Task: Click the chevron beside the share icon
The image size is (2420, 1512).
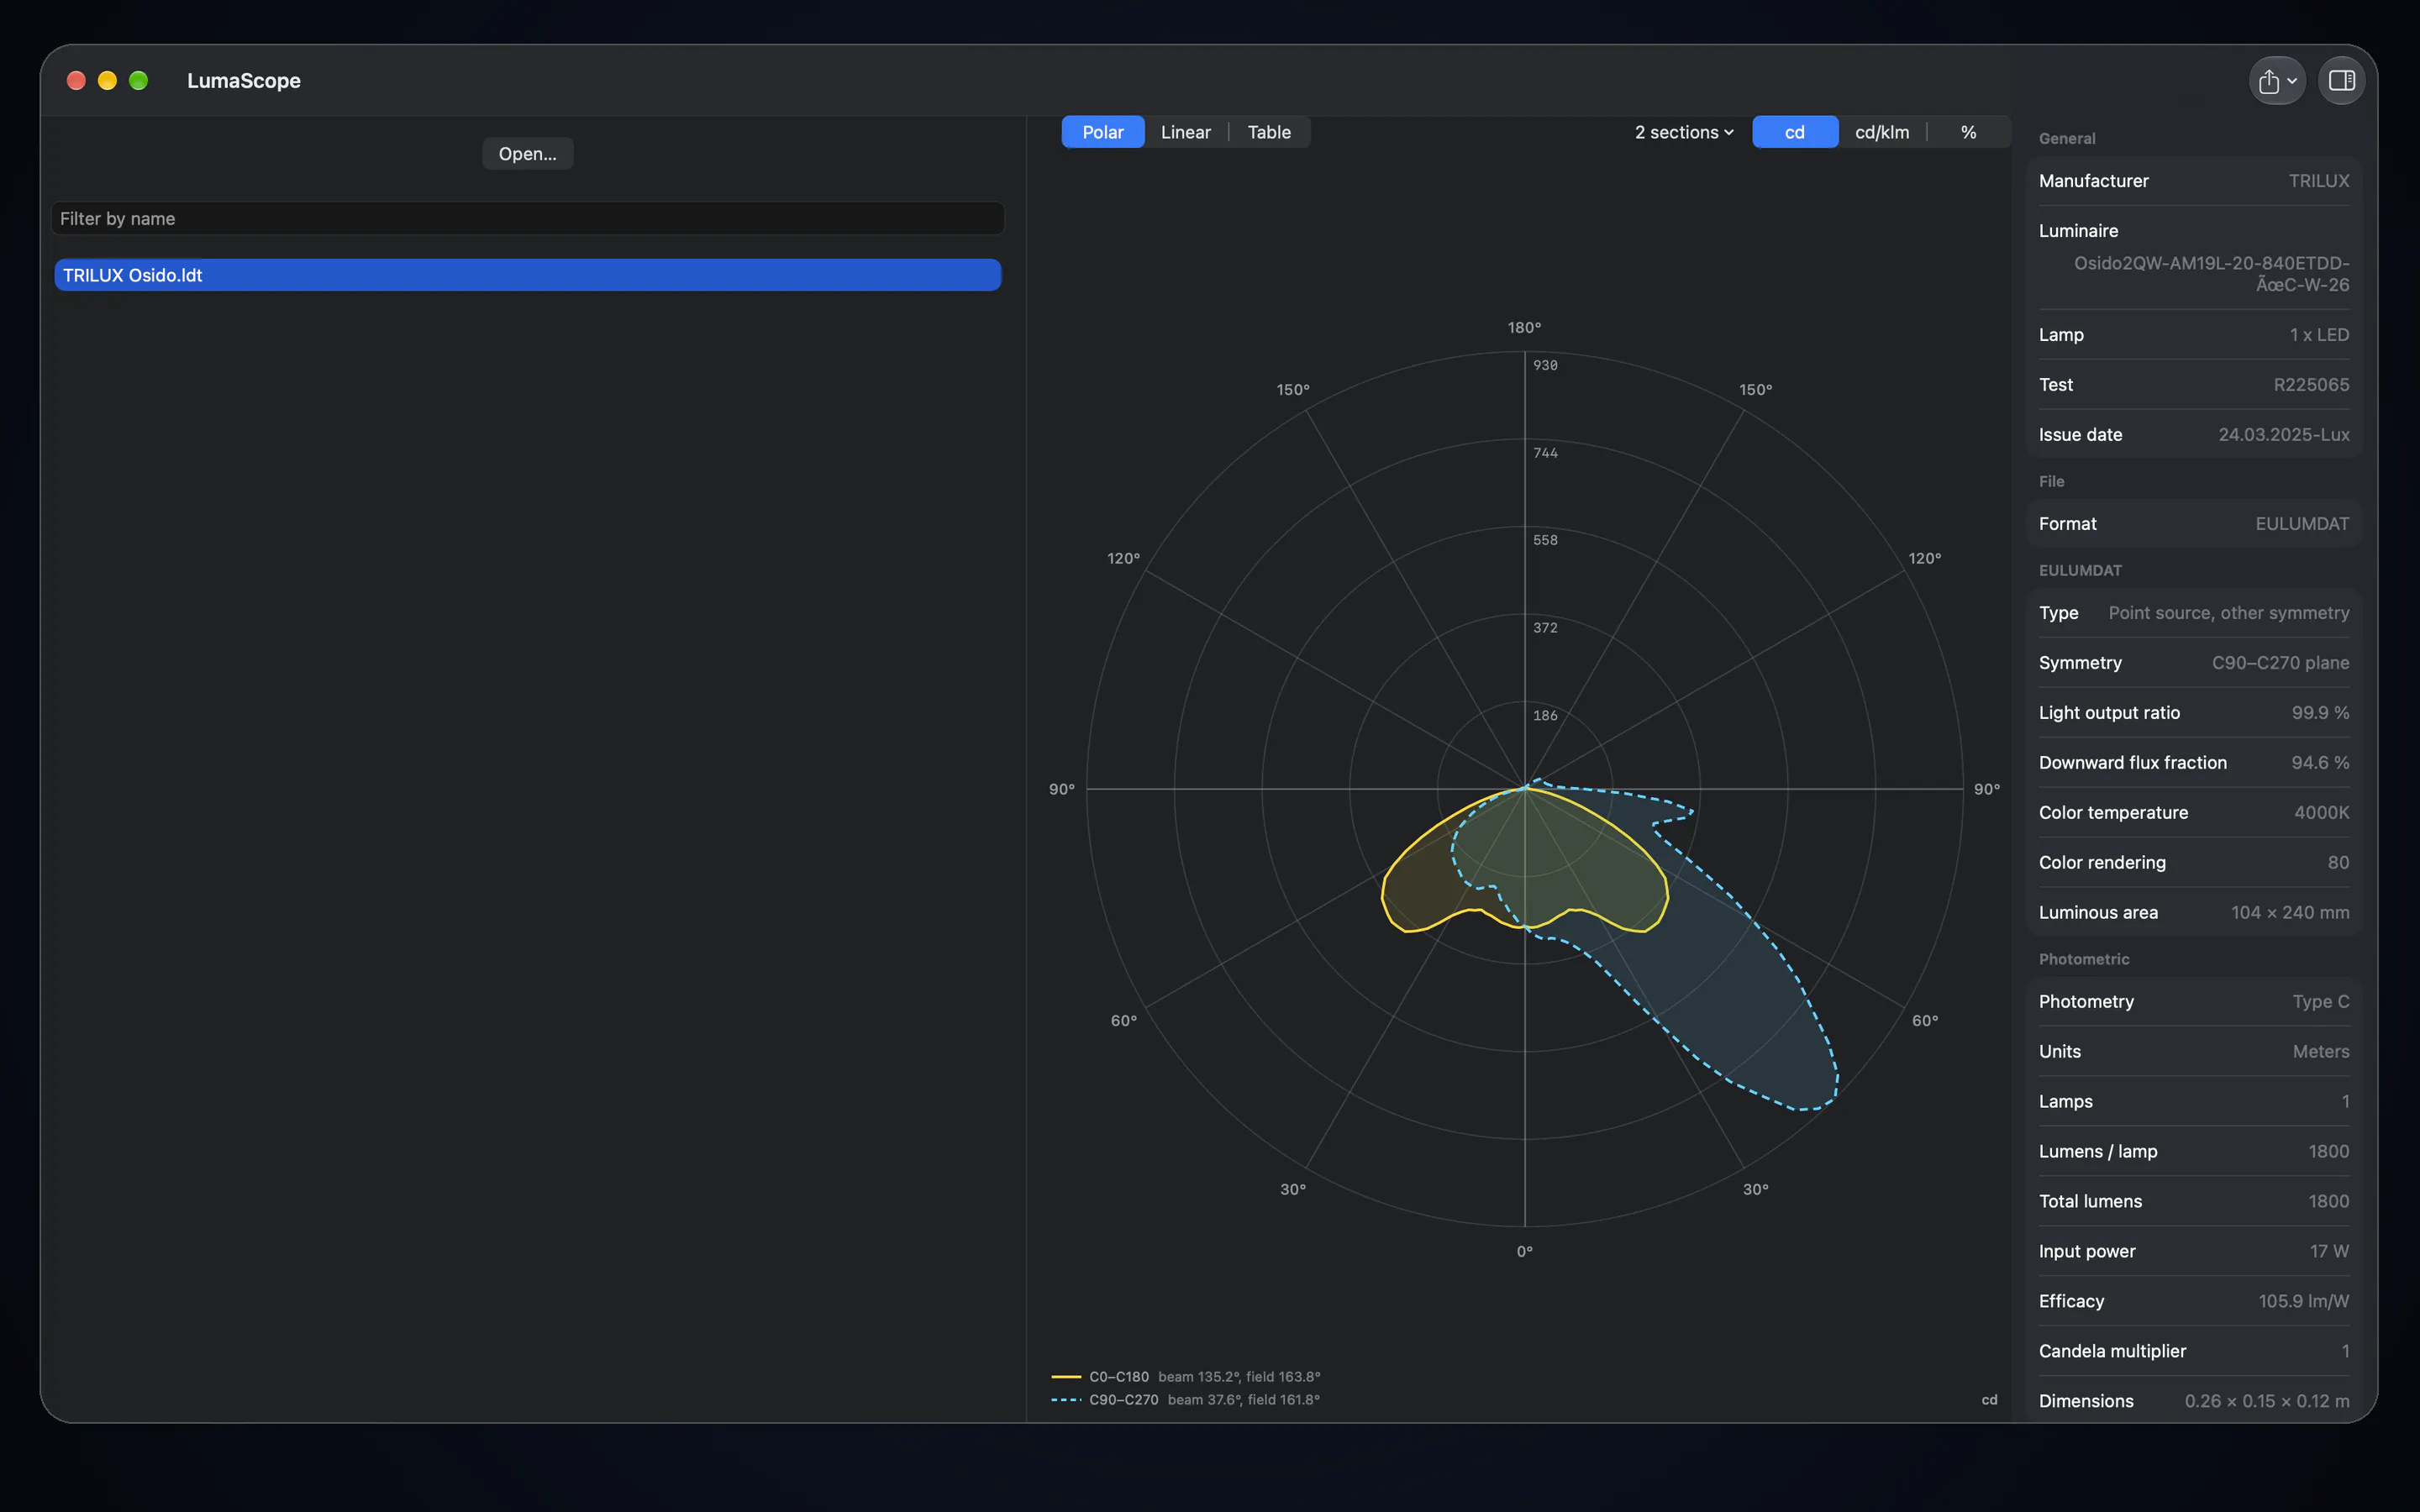Action: pos(2292,82)
